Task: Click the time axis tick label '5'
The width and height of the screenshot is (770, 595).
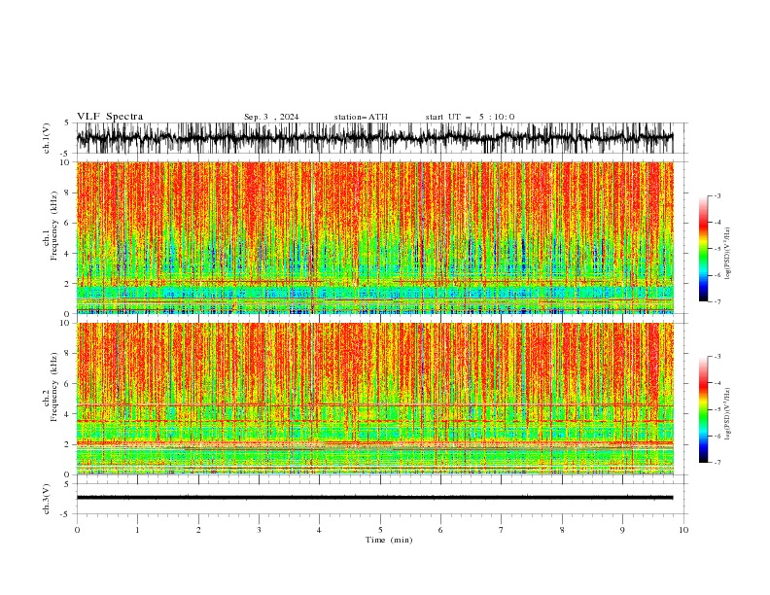Action: tap(380, 530)
